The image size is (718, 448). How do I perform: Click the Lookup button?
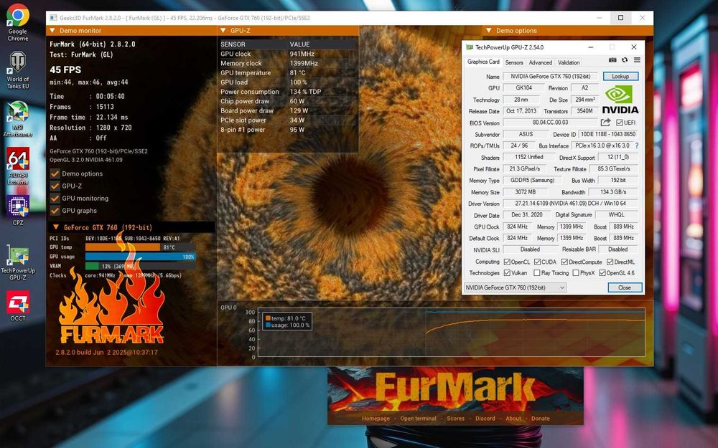(620, 77)
